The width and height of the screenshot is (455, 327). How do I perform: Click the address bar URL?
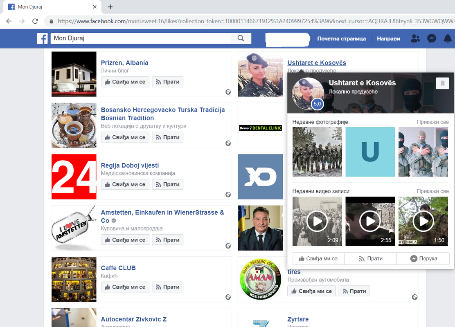pos(255,21)
